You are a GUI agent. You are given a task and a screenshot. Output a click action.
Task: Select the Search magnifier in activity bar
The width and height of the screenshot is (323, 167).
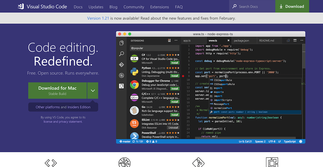(122, 54)
